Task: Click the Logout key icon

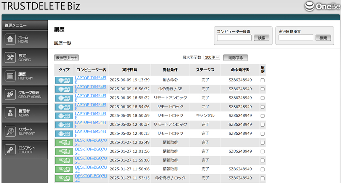Action: click(x=10, y=150)
